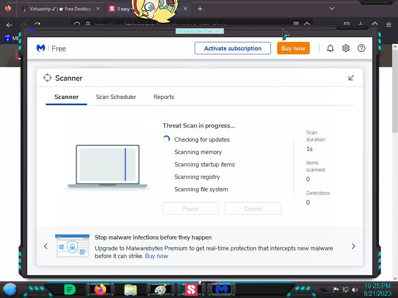Viewport: 398px width, 298px height.
Task: Open the Reports tab
Action: pyautogui.click(x=164, y=97)
